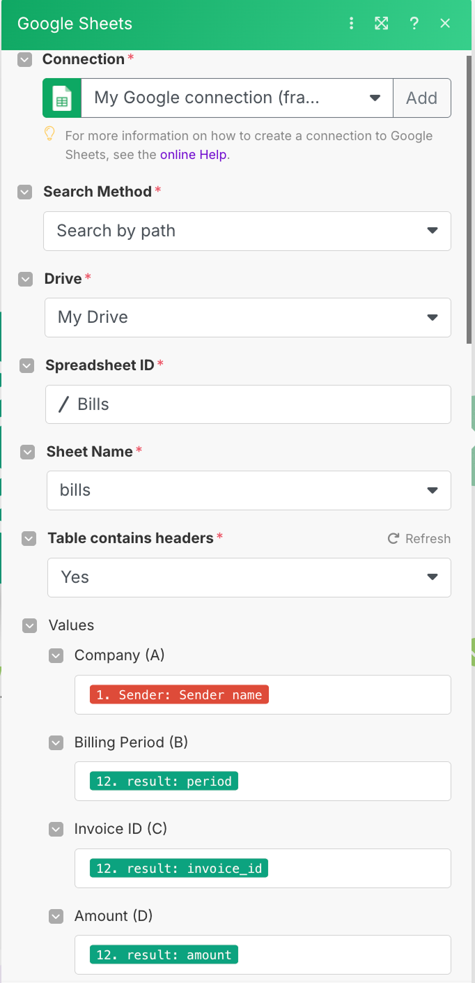Click the Add connection button
Image resolution: width=475 pixels, height=983 pixels.
pos(422,98)
